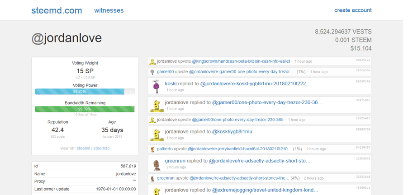Click the 10.9mb of 11mb label

tap(85, 115)
